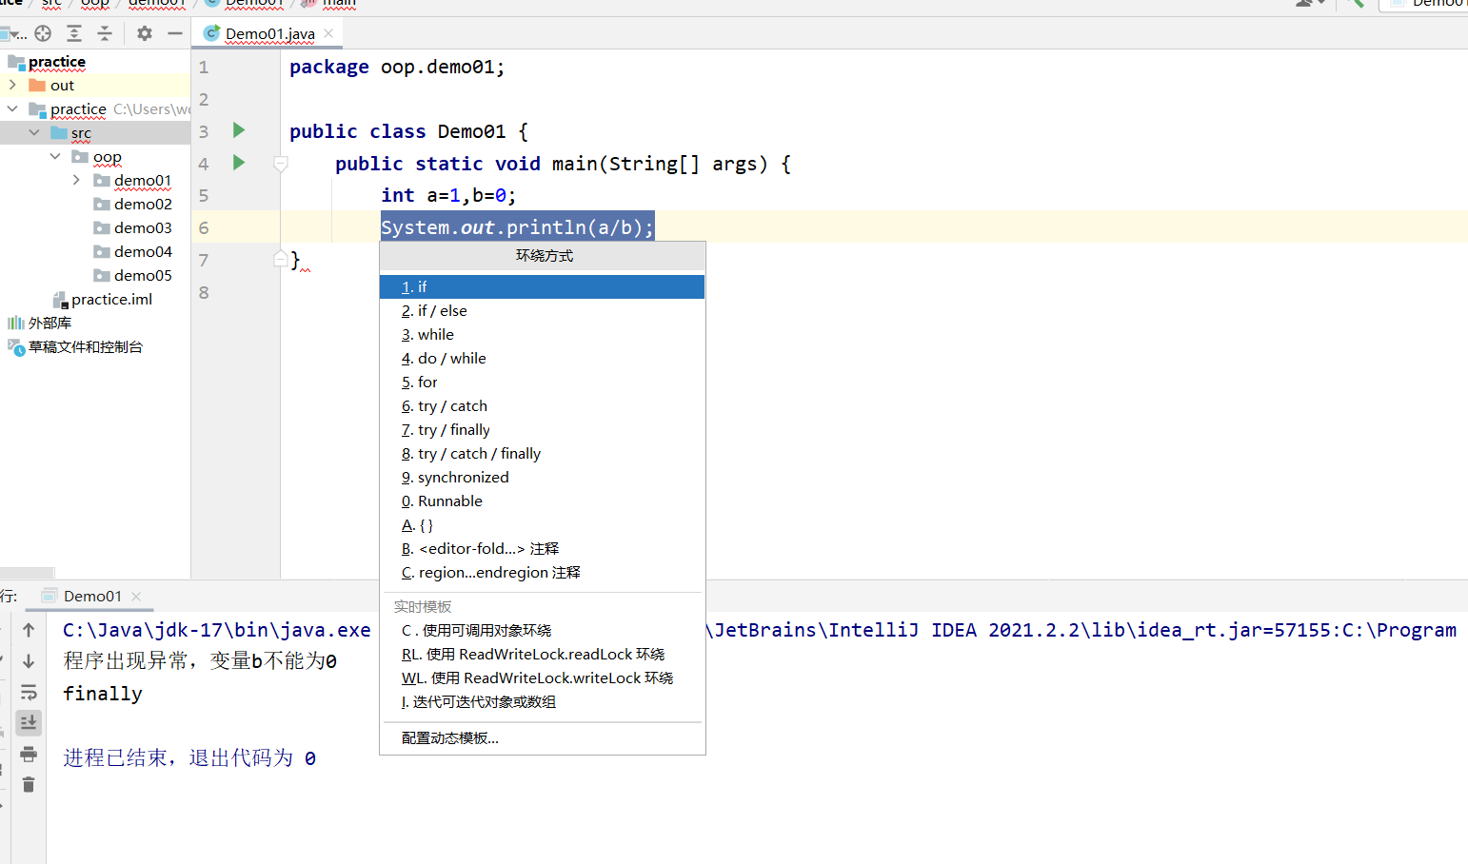Run main method from line 4 gutter
1468x864 pixels.
(x=239, y=163)
